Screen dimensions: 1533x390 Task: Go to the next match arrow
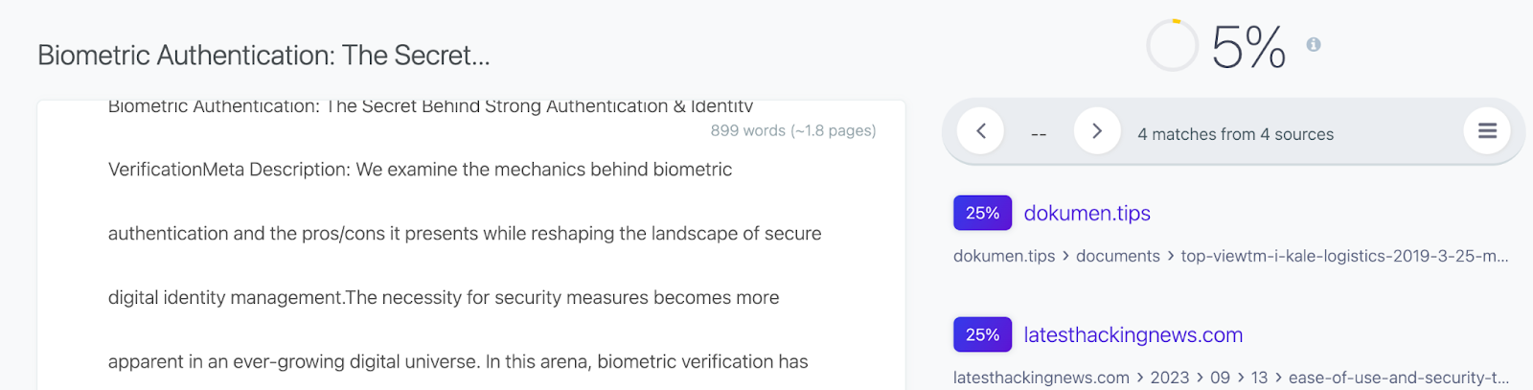coord(1097,131)
